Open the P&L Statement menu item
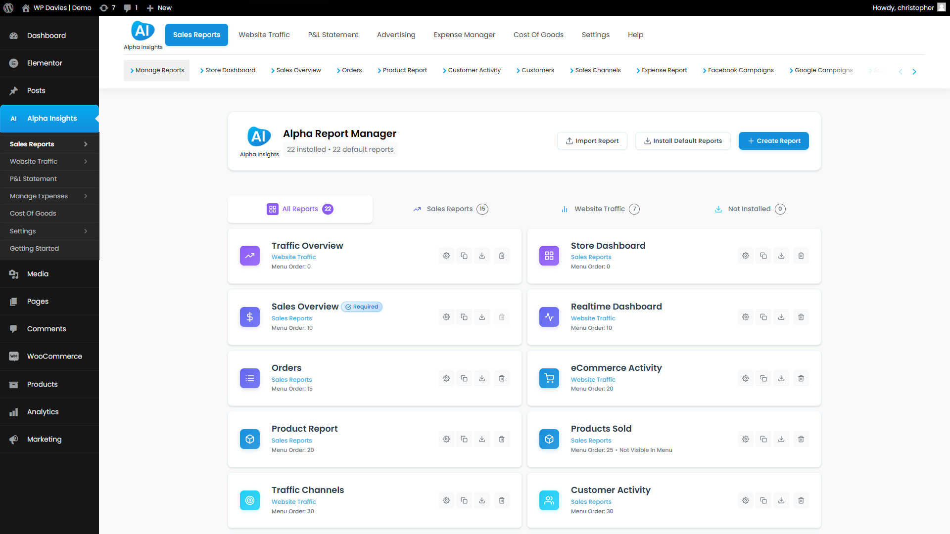The height and width of the screenshot is (534, 950). click(333, 35)
